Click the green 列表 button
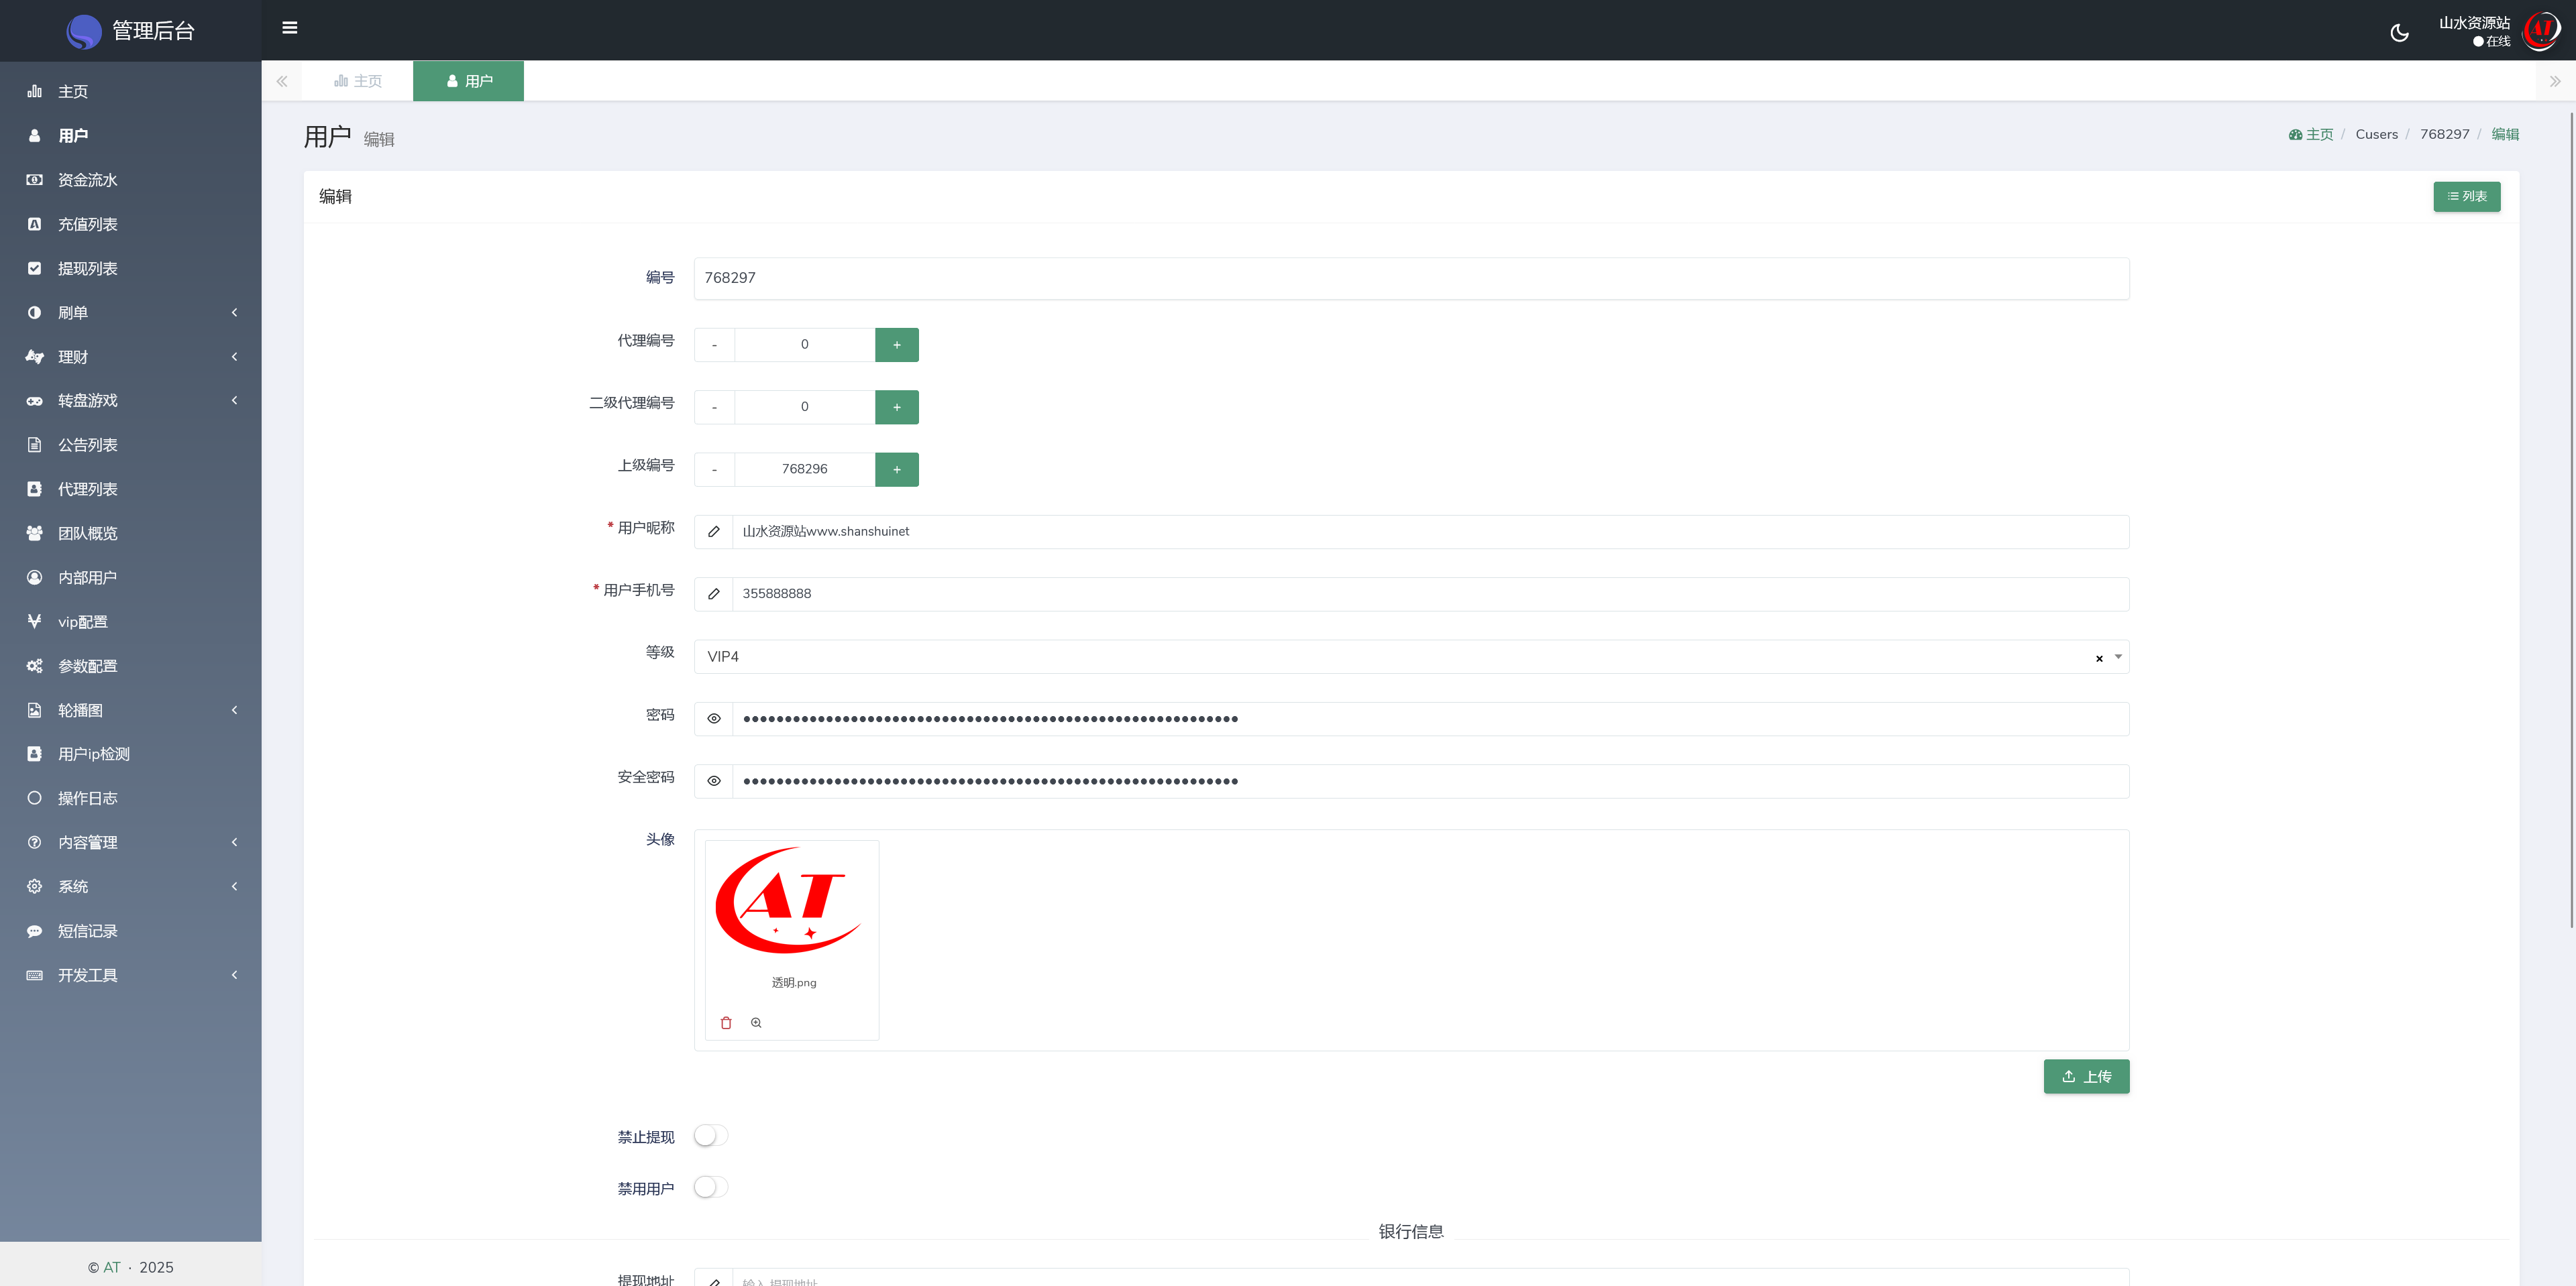 [2466, 196]
